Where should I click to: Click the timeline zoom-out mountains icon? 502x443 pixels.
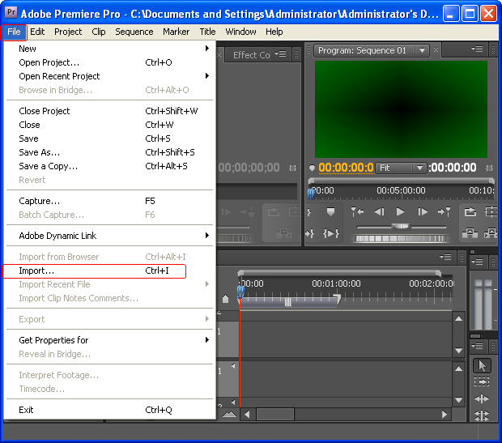click(x=229, y=415)
